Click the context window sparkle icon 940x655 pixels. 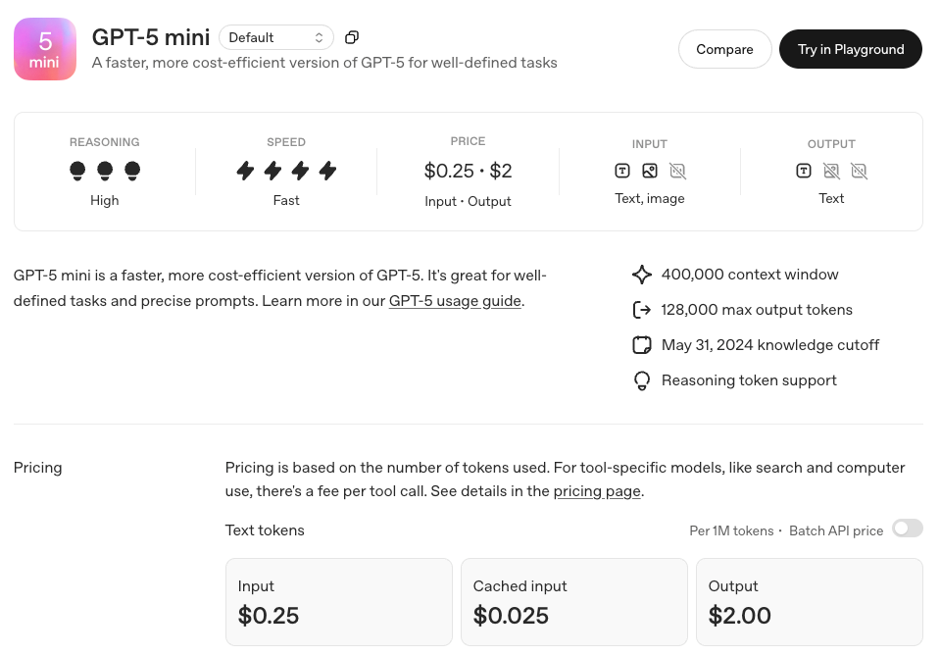coord(642,275)
